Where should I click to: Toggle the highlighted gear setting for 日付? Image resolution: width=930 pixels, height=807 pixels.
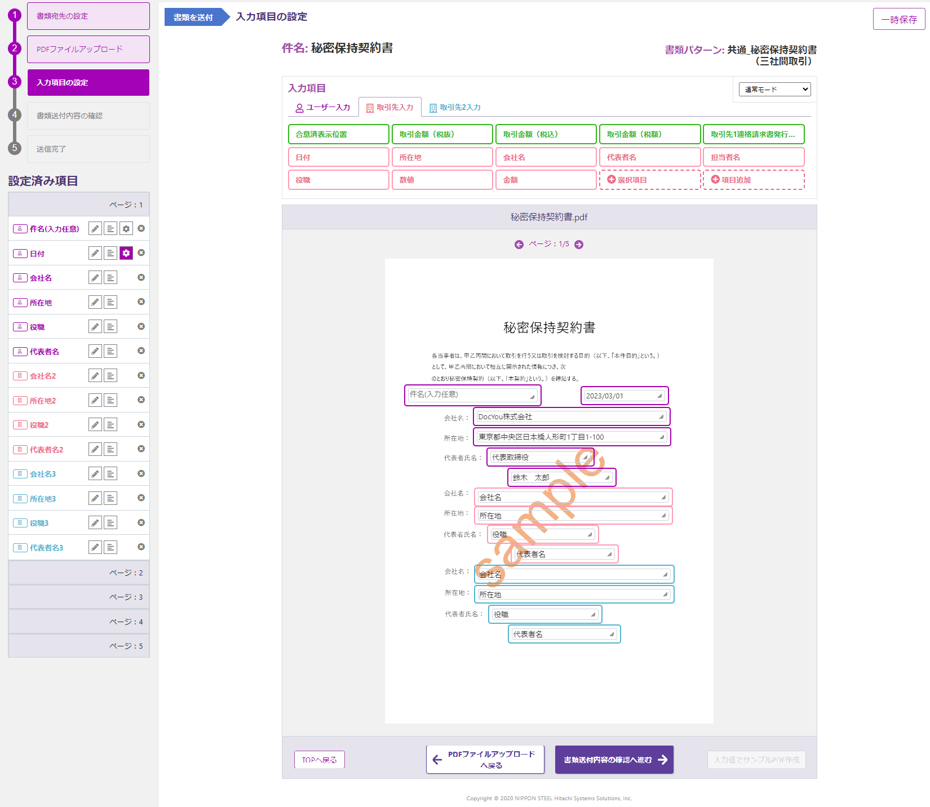point(126,253)
